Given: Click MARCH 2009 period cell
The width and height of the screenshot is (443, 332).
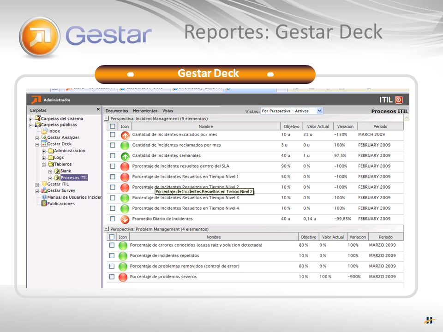Looking at the screenshot, I should [371, 134].
